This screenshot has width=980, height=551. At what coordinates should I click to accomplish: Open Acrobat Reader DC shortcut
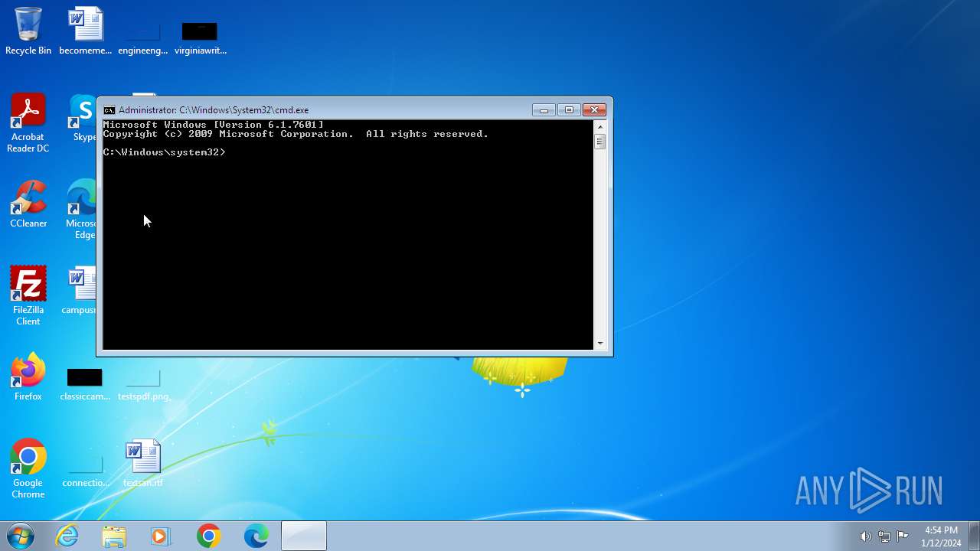coord(28,122)
